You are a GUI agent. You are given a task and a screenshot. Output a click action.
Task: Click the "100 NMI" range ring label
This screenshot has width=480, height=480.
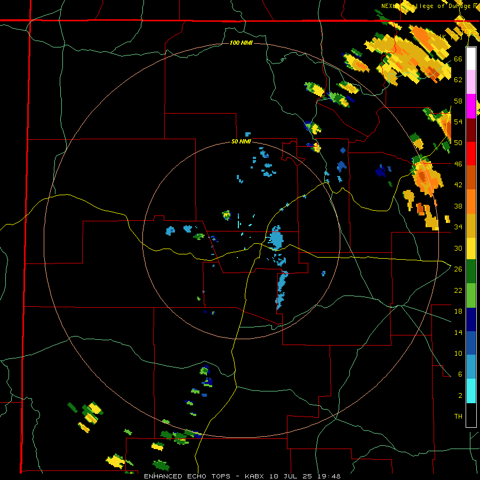[x=241, y=43]
